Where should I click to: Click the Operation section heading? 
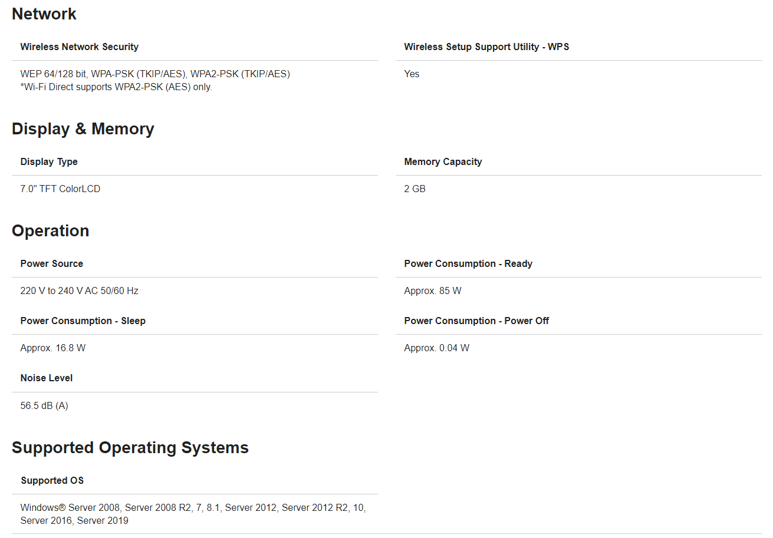pyautogui.click(x=51, y=231)
